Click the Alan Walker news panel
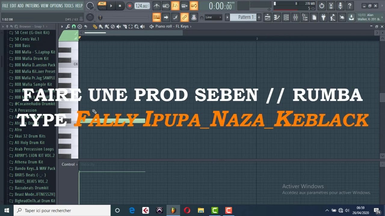Screen dimensions: 385x216 point(370,17)
